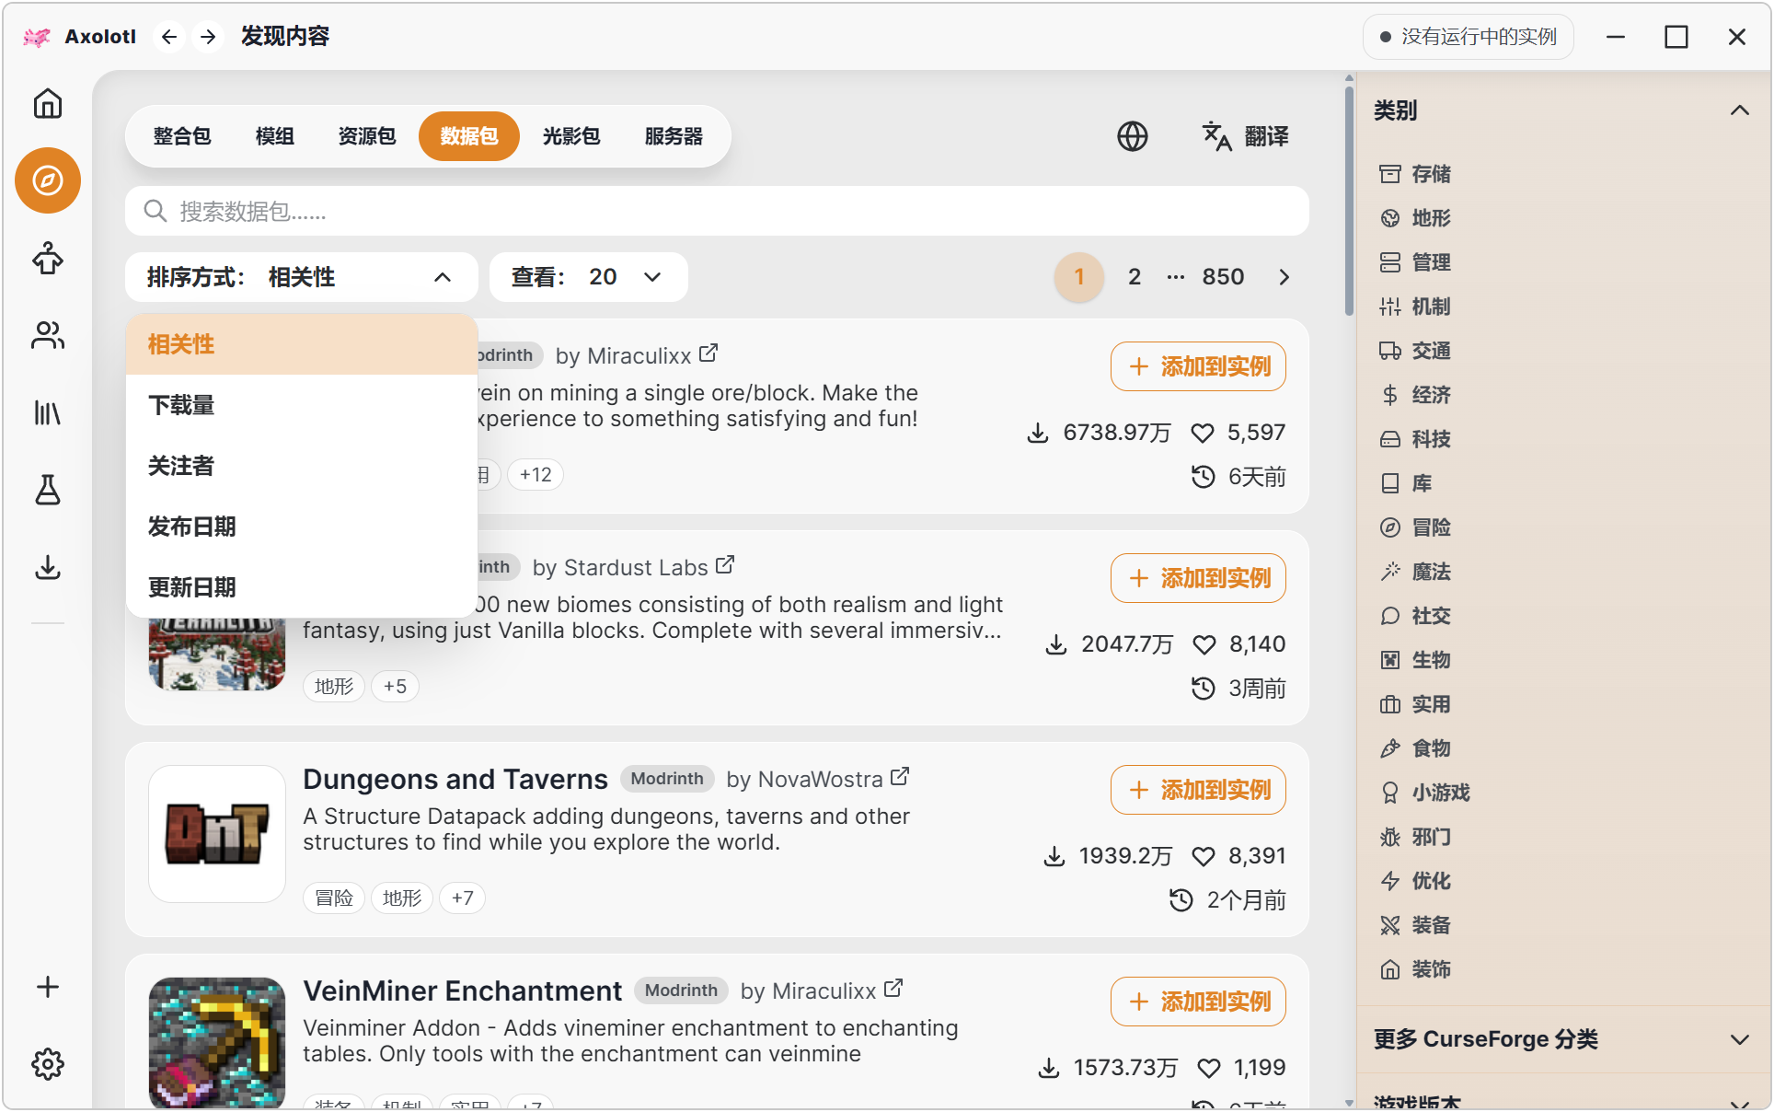Switch to the 光影包 tab
Image resolution: width=1774 pixels, height=1112 pixels.
click(x=571, y=136)
